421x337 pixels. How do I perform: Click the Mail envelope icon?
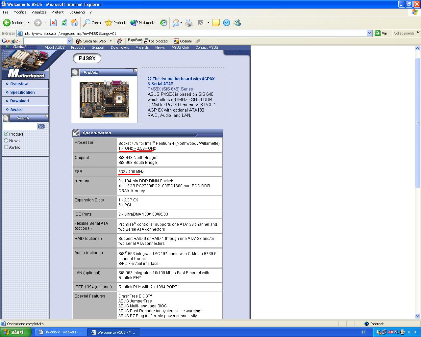tap(176, 23)
